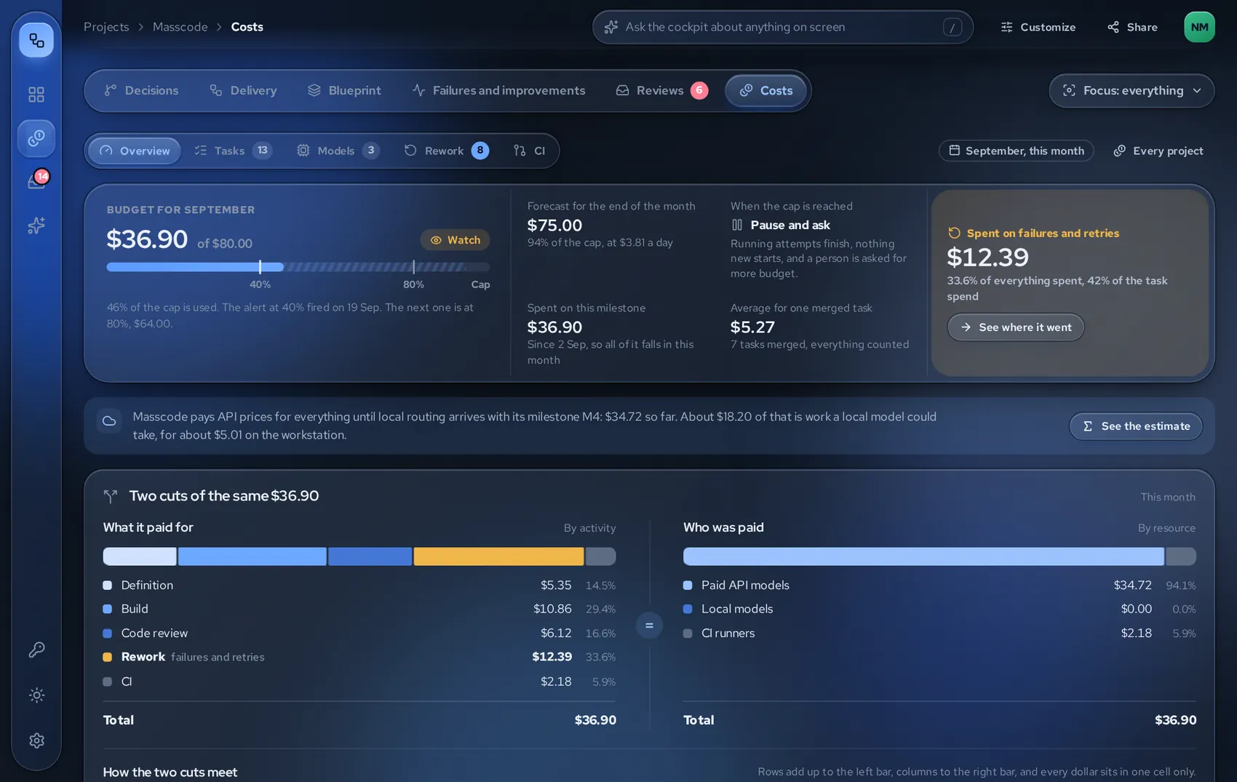
Task: Click the Watch eye badge
Action: (455, 240)
